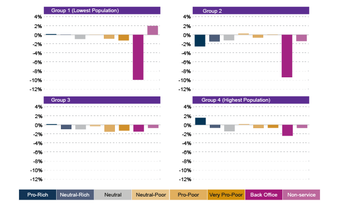Select Group 4's Back Office bar
339x205 pixels.
tap(288, 130)
